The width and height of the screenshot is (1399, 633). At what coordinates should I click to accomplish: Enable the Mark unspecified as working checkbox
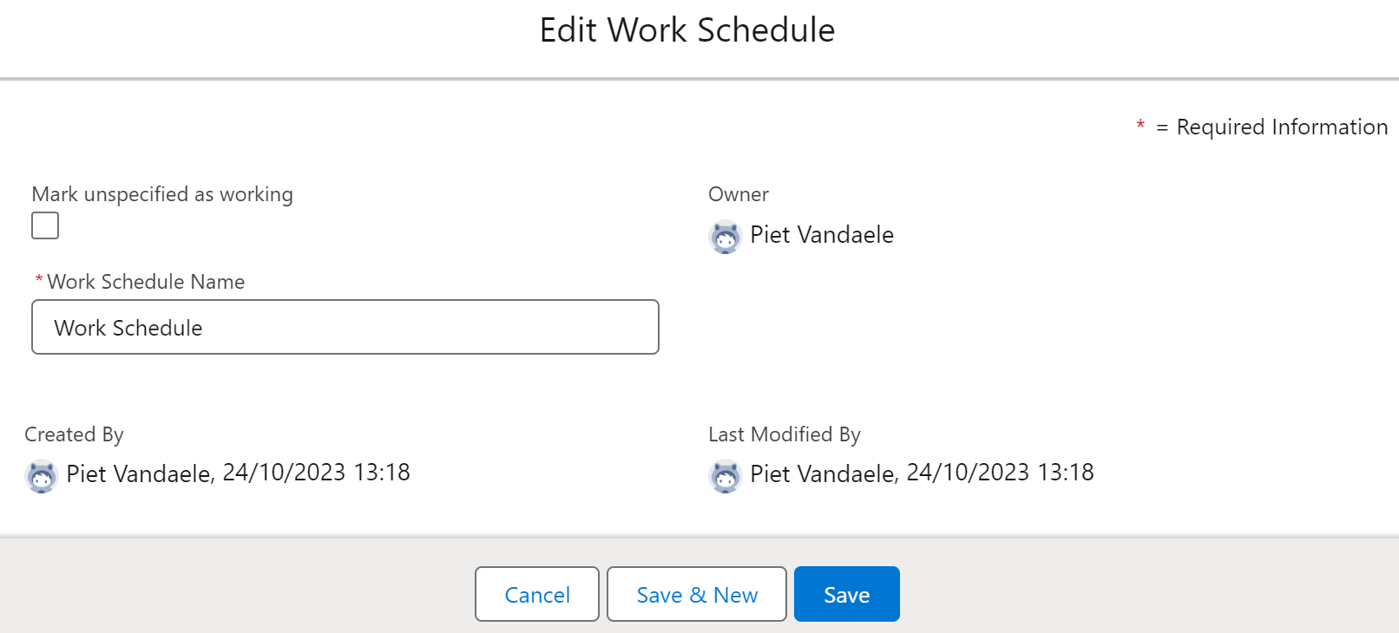click(45, 225)
